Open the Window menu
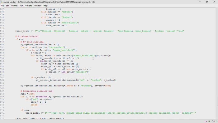This screenshot has width=218, height=123. (38, 6)
